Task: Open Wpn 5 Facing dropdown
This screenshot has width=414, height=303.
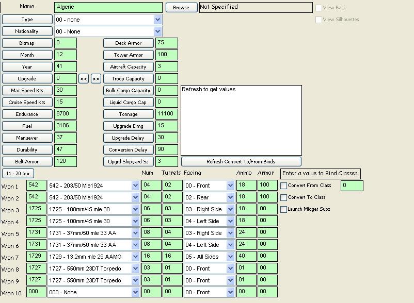Action: tap(231, 233)
